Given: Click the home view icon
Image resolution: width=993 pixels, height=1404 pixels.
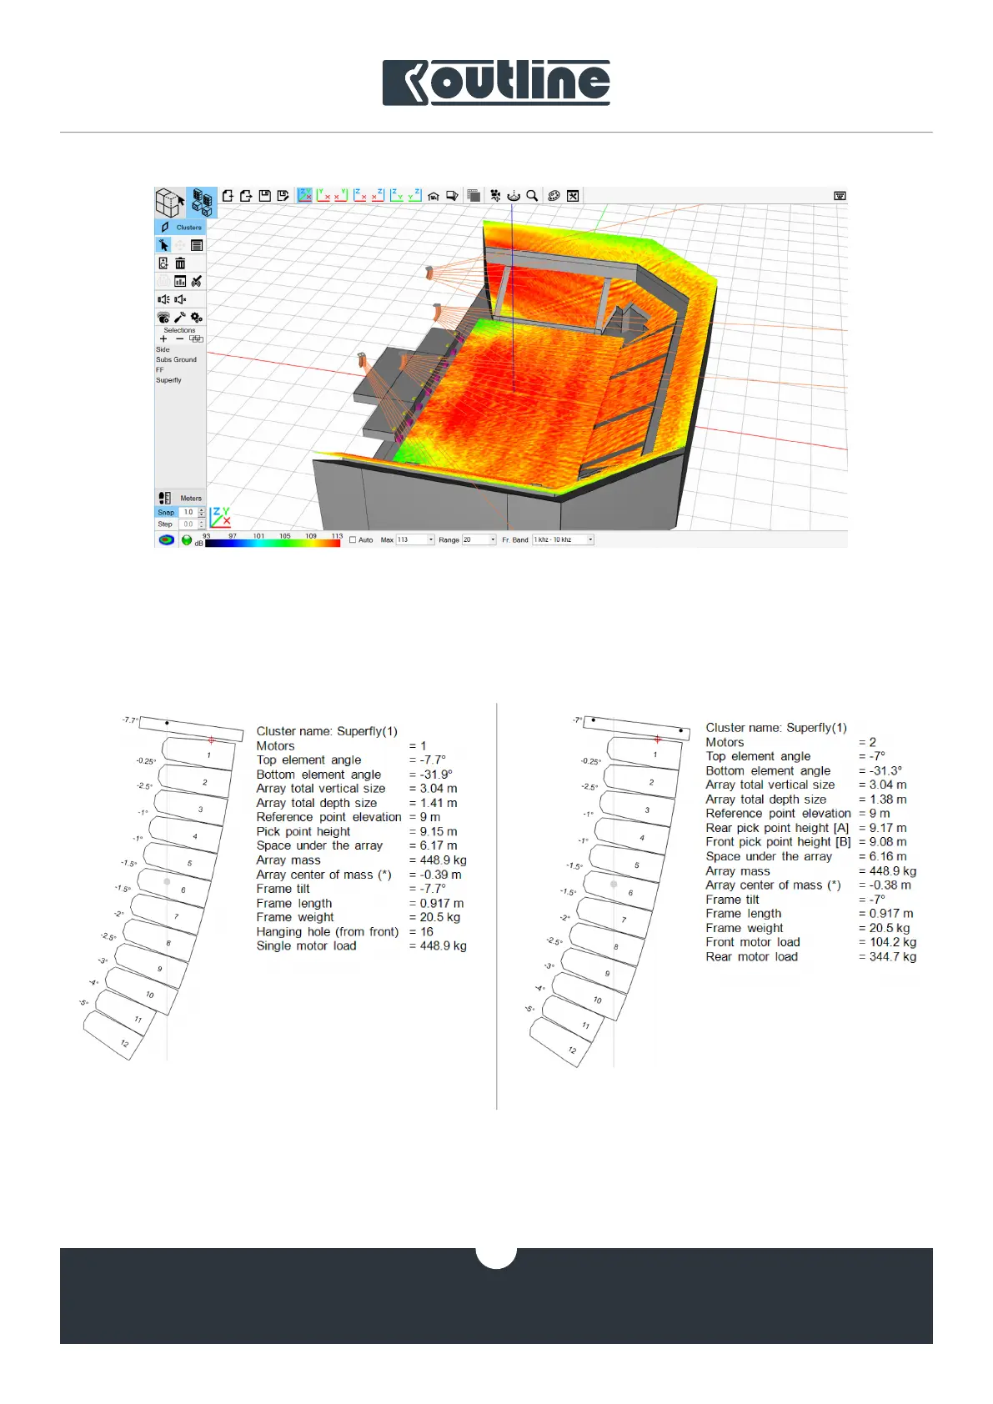Looking at the screenshot, I should pyautogui.click(x=434, y=197).
